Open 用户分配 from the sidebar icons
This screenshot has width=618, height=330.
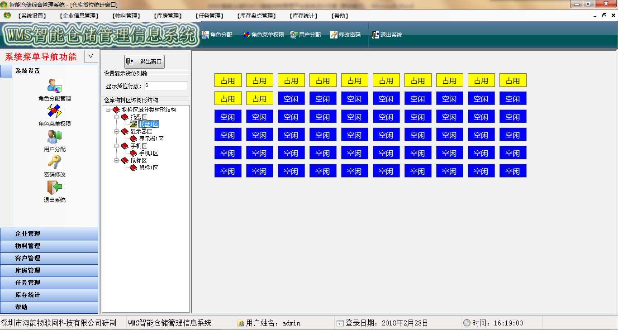[x=54, y=137]
